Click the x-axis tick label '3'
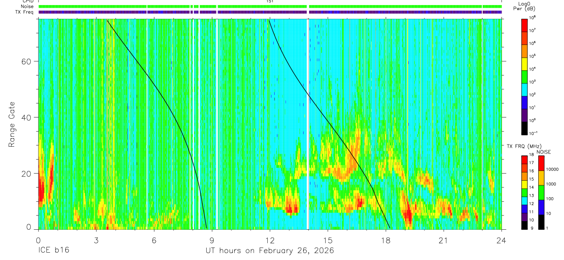564x260 pixels. click(x=96, y=241)
